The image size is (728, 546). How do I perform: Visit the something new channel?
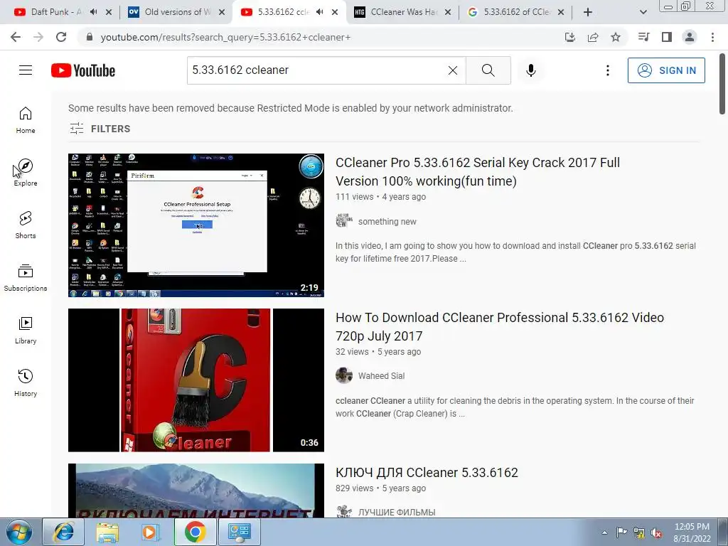pyautogui.click(x=387, y=222)
